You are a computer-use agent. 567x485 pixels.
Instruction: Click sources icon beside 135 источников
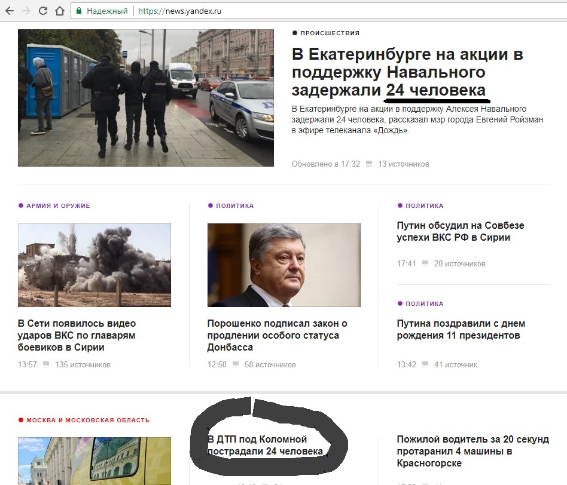click(46, 364)
